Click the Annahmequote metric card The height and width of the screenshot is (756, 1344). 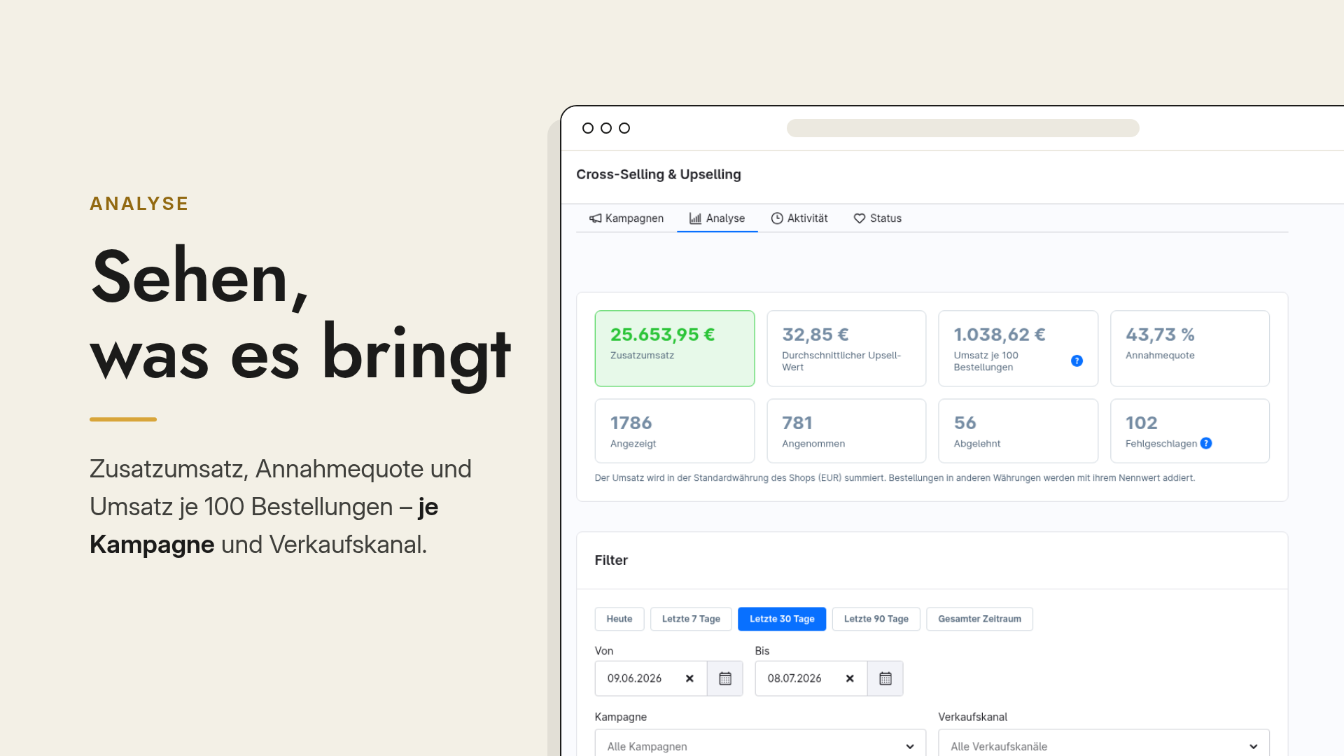[1190, 349]
